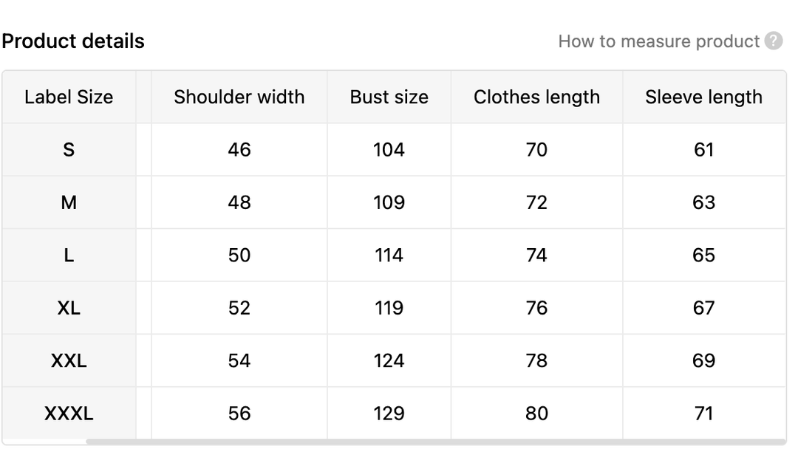This screenshot has height=449, width=798.
Task: Click the XL size row label
Action: click(x=69, y=308)
